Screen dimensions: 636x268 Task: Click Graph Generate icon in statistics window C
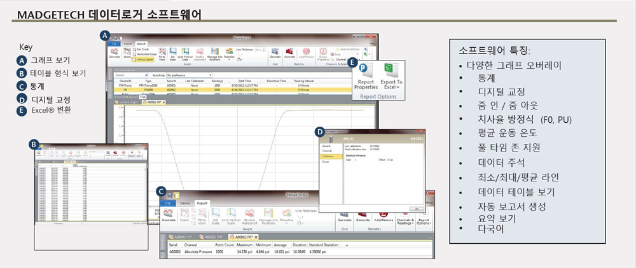[169, 215]
